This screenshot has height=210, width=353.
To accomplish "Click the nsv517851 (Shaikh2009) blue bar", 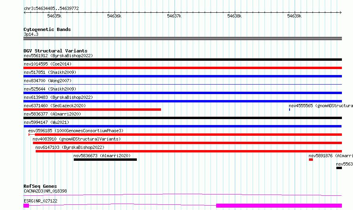I will pos(182,76).
